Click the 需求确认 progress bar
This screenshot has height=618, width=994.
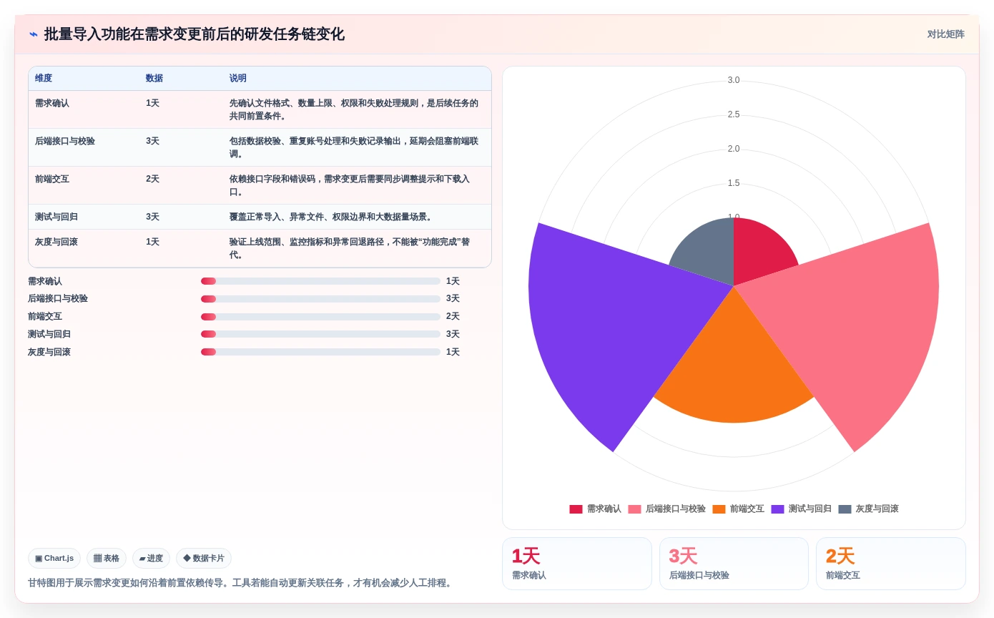point(320,281)
